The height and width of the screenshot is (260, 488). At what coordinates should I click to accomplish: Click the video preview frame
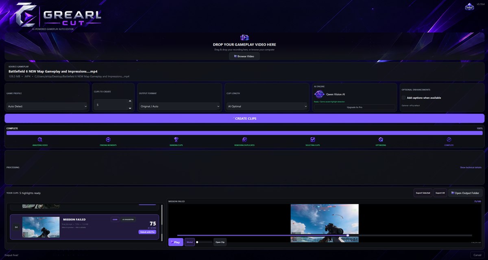(325, 223)
